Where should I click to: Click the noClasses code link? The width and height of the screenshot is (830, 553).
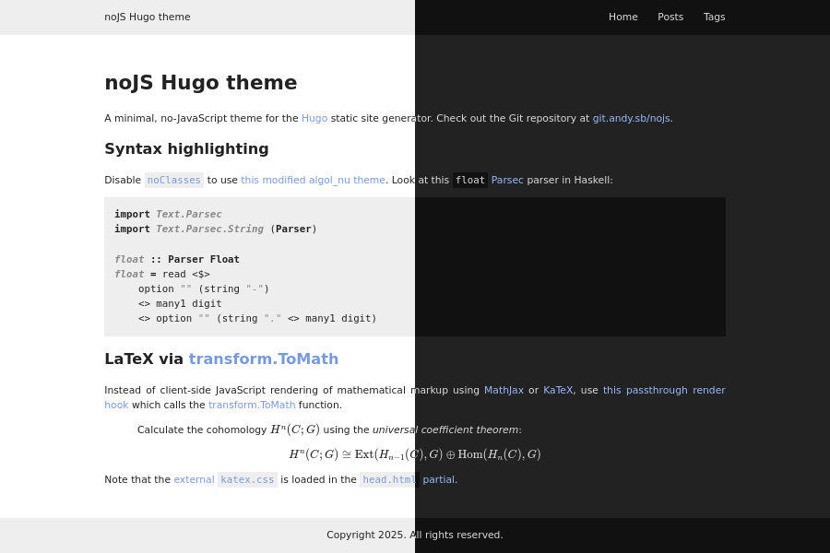coord(173,180)
